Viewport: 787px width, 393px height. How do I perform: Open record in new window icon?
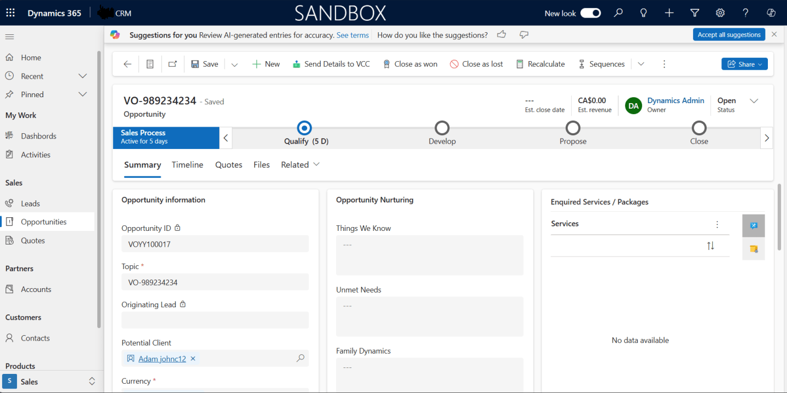point(172,64)
